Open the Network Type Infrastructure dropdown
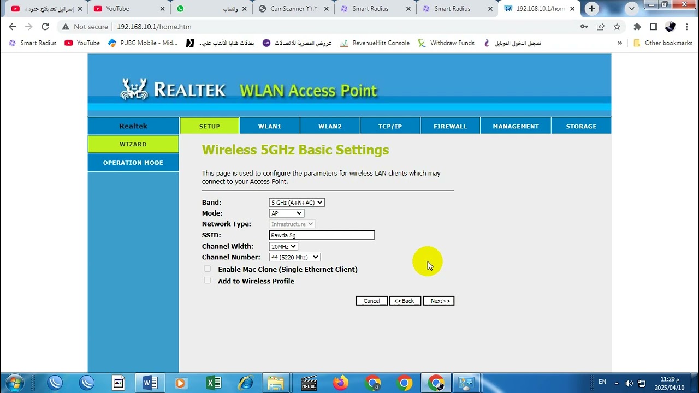This screenshot has height=393, width=699. click(292, 224)
